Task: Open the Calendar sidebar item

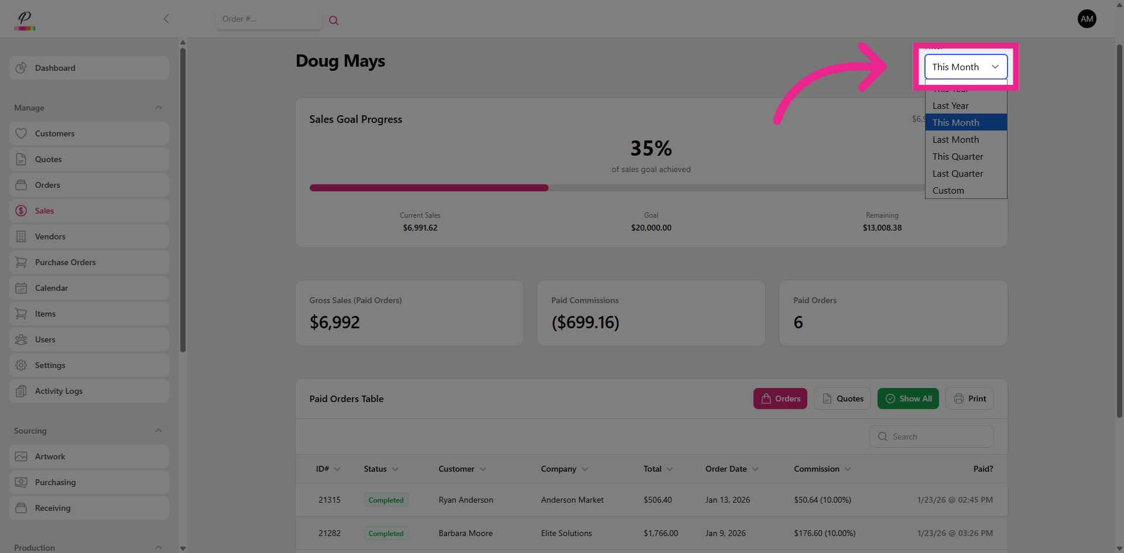Action: 89,288
